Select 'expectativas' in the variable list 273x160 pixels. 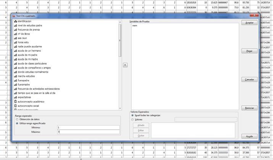[x=24, y=98]
